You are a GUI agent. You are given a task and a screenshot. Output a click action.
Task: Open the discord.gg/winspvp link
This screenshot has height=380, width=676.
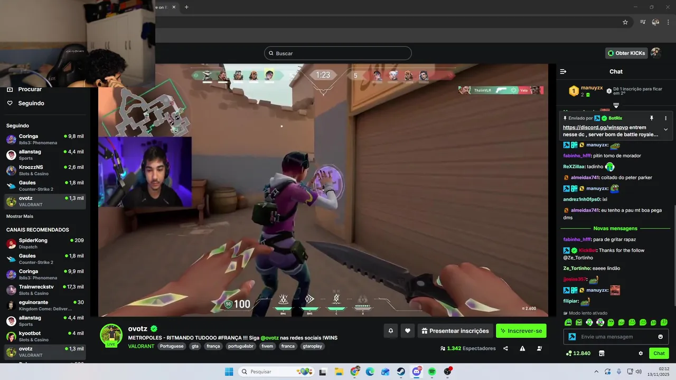(595, 127)
